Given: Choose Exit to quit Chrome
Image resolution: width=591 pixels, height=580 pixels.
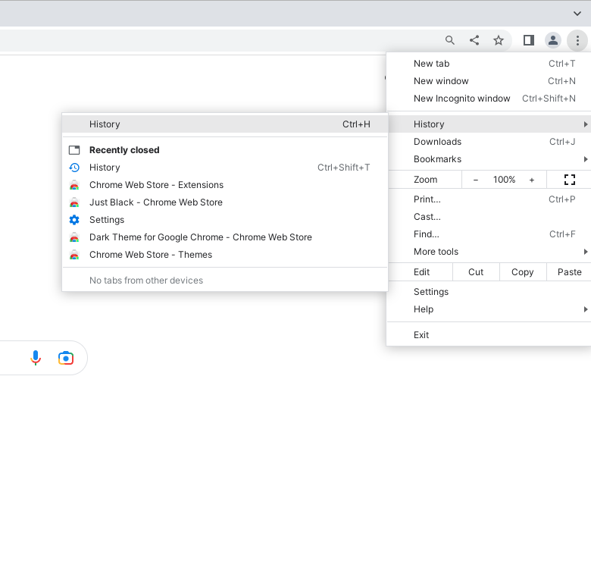Looking at the screenshot, I should [489, 335].
